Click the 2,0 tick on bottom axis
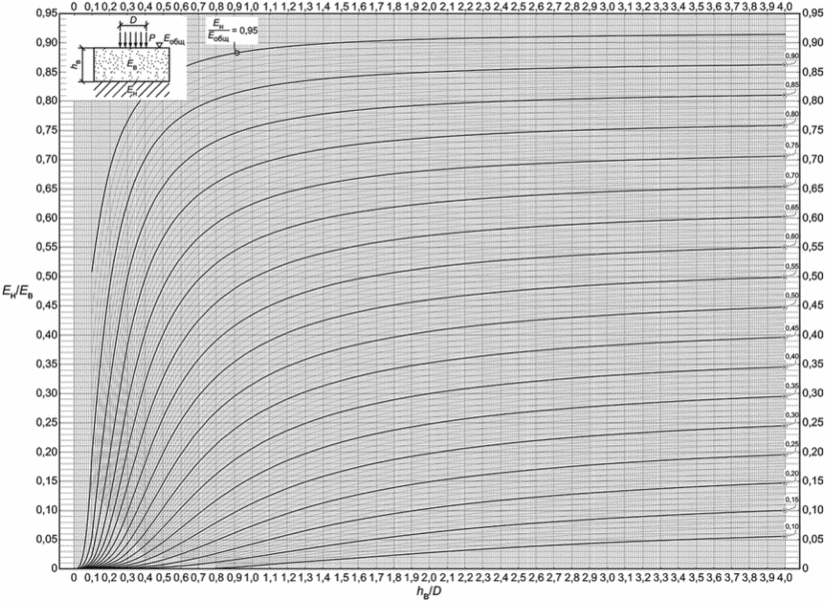Image resolution: width=826 pixels, height=602 pixels. (x=429, y=579)
